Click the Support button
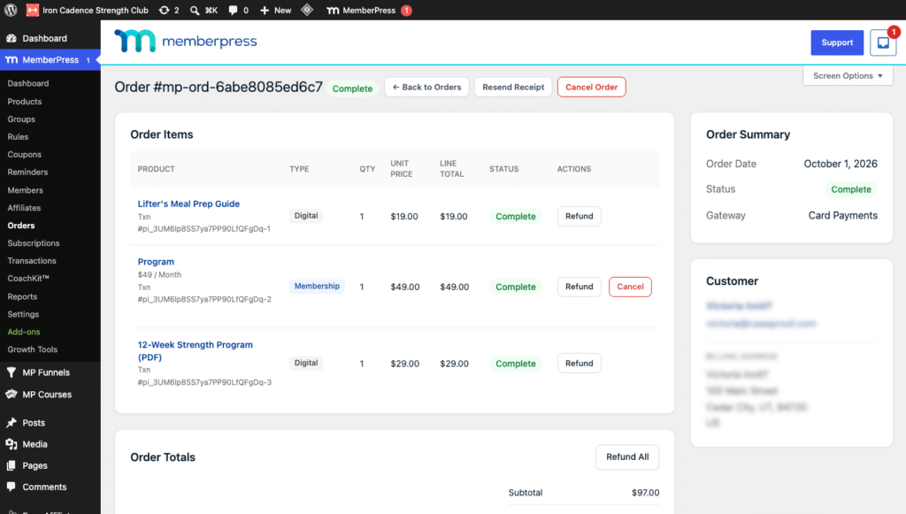Image resolution: width=906 pixels, height=514 pixels. tap(837, 42)
